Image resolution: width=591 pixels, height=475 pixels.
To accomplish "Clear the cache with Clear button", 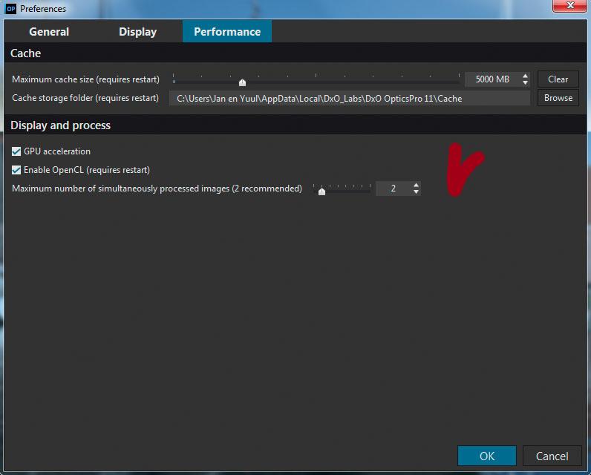I will point(558,79).
